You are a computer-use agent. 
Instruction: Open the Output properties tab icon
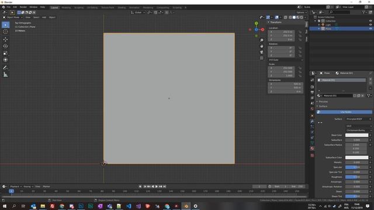312,92
